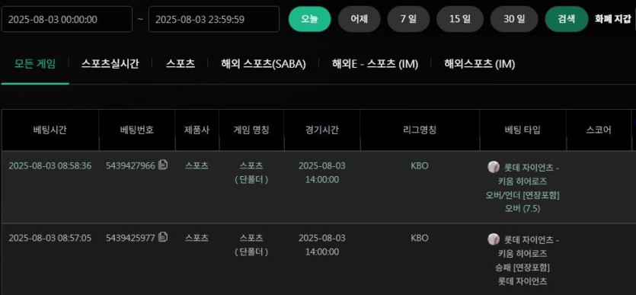Select the 어제 date filter
This screenshot has width=636, height=295.
point(359,19)
